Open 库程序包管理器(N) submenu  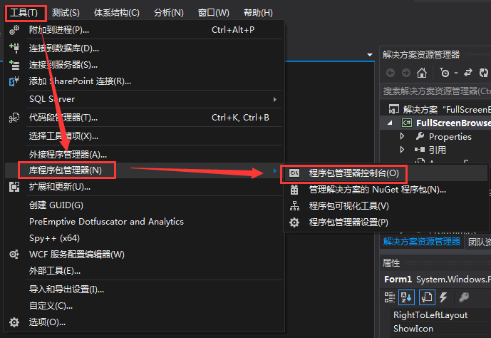(144, 170)
